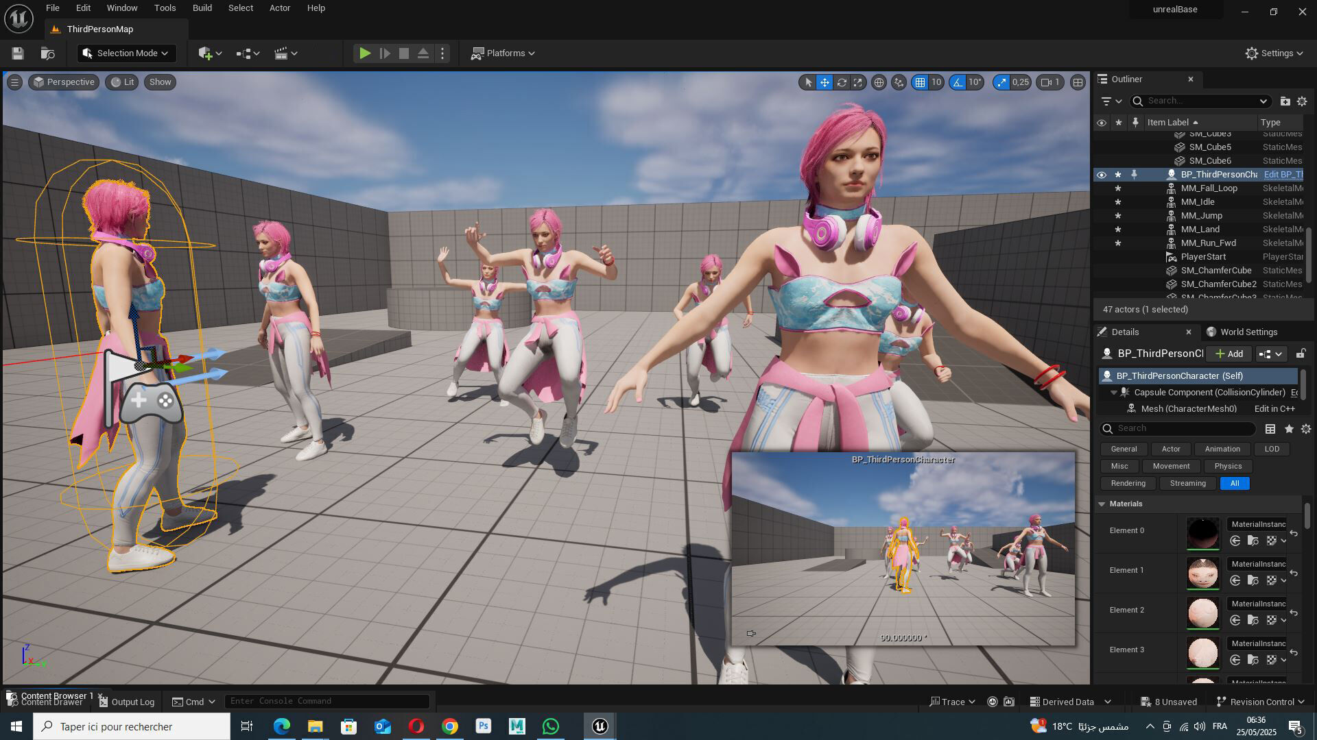The height and width of the screenshot is (740, 1317).
Task: Click the Play level button
Action: tap(365, 53)
